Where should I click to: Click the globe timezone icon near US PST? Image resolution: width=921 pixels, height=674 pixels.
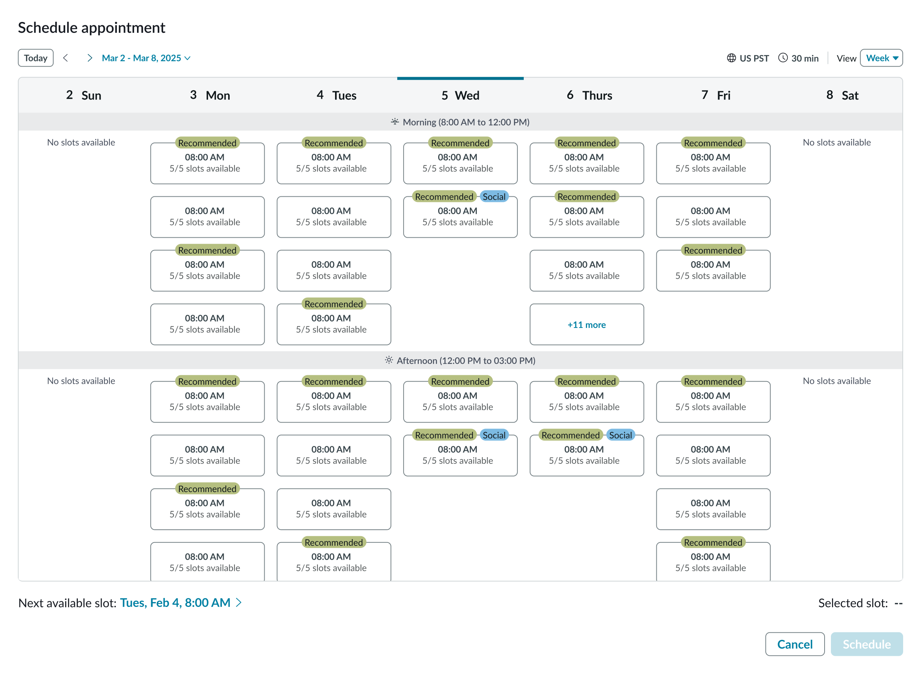coord(731,58)
